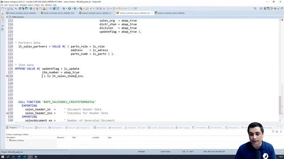Click the 'BAPI_SALESDOCU_CREATEFROMDATA1' string
The image size is (284, 159).
[x=69, y=102]
